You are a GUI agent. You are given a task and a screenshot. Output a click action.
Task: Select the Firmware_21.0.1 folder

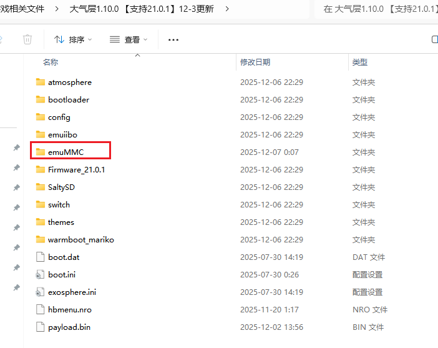pyautogui.click(x=76, y=169)
